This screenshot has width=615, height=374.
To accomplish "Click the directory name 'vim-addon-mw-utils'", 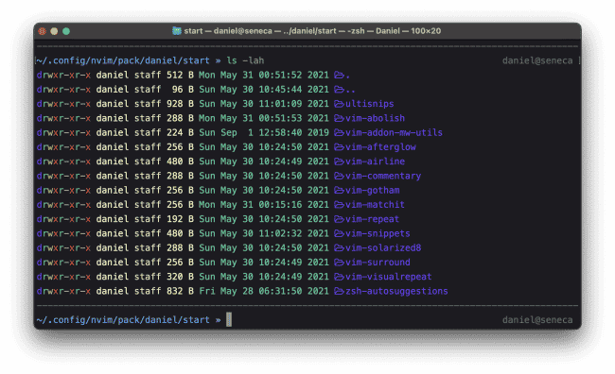I will tap(394, 133).
